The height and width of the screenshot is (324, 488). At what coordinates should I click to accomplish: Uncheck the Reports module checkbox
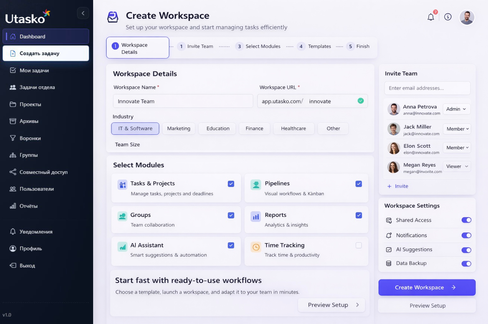359,215
